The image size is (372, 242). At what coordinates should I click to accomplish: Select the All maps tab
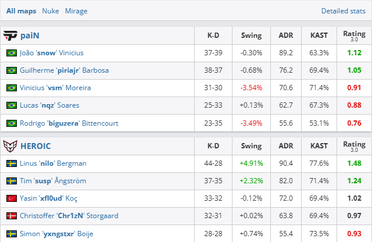21,11
